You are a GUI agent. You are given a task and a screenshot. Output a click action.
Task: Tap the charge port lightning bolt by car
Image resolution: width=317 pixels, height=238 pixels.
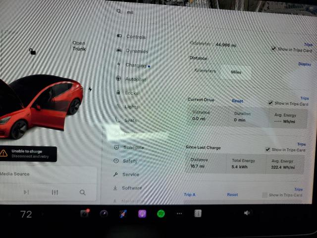coord(90,89)
